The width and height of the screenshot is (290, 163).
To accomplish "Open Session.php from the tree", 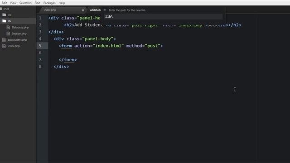I will click(19, 34).
